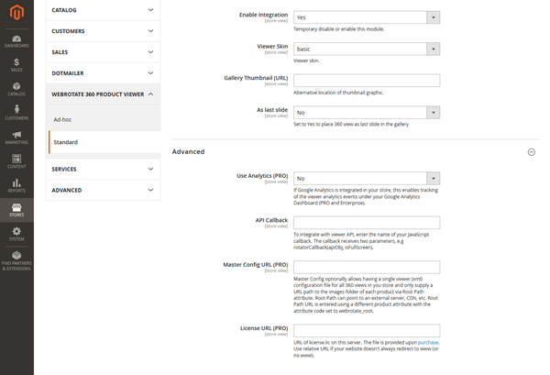The height and width of the screenshot is (375, 550).
Task: Select the Ad-hoc config tab
Action: [62, 119]
